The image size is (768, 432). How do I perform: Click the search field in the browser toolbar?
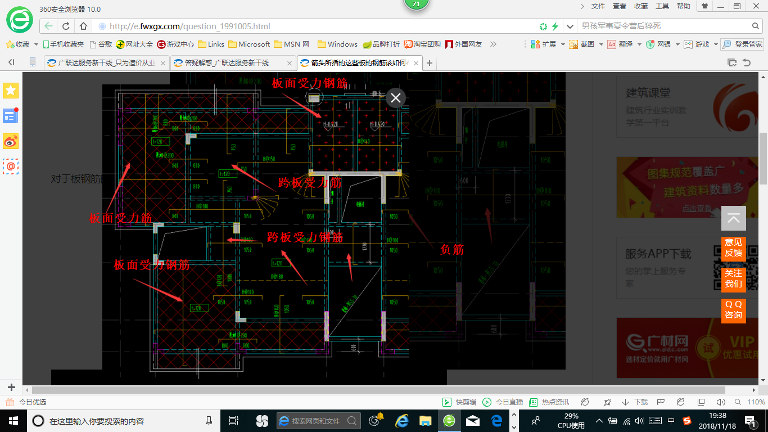(663, 26)
